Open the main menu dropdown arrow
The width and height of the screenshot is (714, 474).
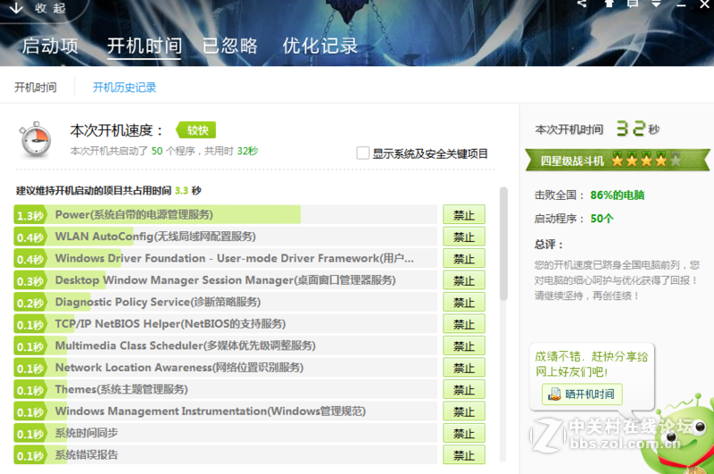(x=656, y=4)
